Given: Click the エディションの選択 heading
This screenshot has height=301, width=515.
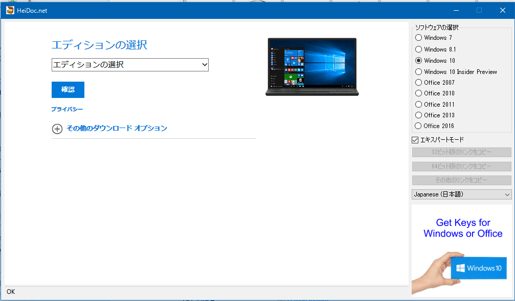Looking at the screenshot, I should (x=99, y=45).
